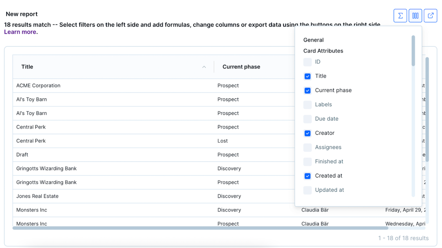Enable the Updated at column
Image resolution: width=442 pixels, height=248 pixels.
[x=307, y=190]
